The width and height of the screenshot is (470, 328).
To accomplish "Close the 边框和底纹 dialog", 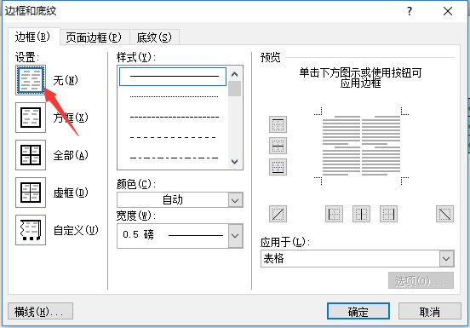I will (448, 11).
